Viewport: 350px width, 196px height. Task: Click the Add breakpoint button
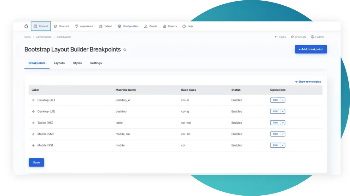click(311, 49)
